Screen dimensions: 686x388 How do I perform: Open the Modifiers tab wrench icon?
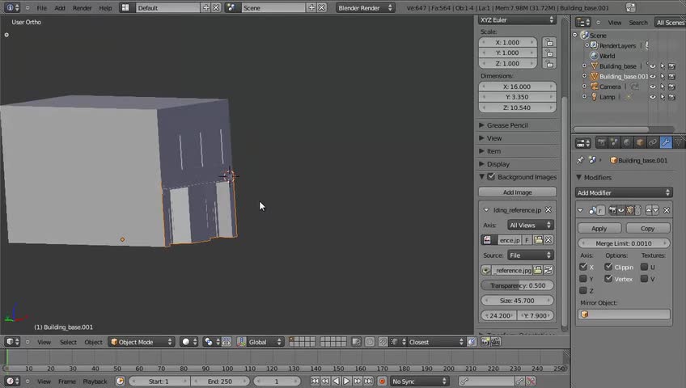pyautogui.click(x=666, y=142)
